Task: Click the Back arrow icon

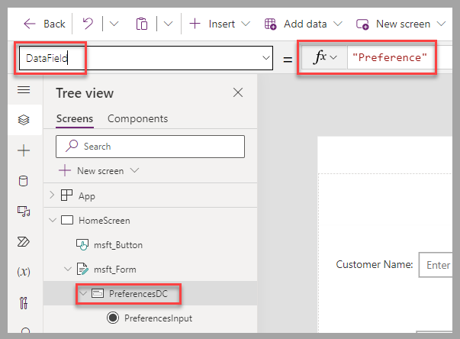Action: pos(29,24)
